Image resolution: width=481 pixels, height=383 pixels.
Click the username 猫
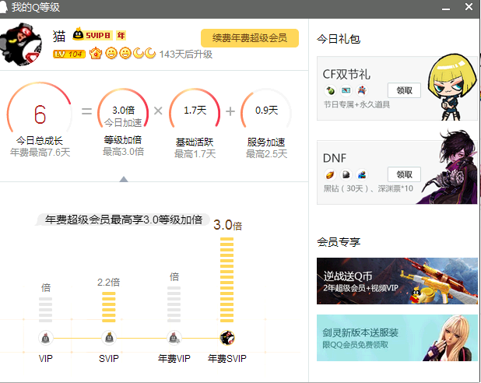tap(59, 36)
